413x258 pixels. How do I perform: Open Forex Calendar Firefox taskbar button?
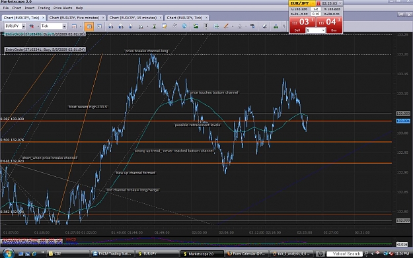coord(246,254)
